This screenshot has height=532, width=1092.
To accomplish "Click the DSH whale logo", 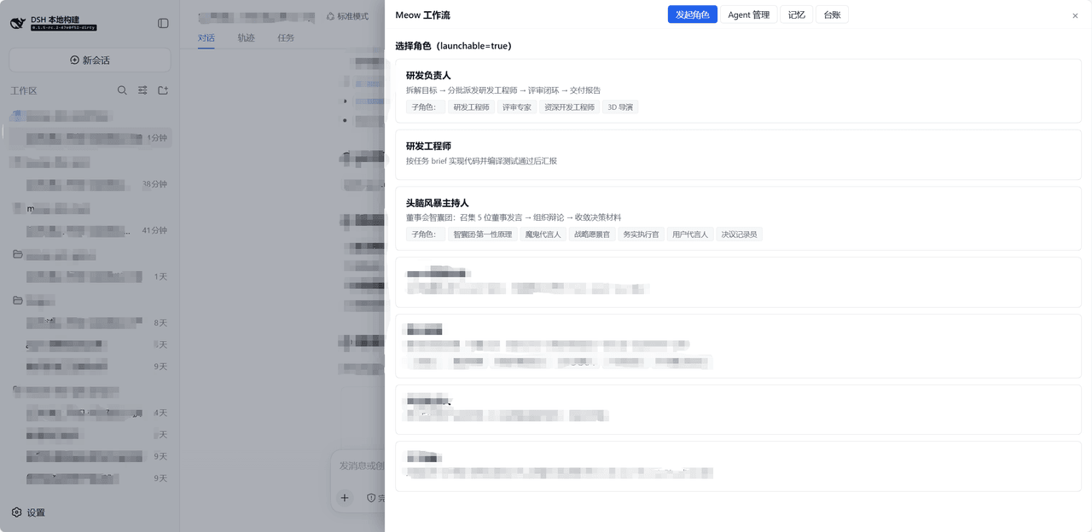I will (x=17, y=23).
